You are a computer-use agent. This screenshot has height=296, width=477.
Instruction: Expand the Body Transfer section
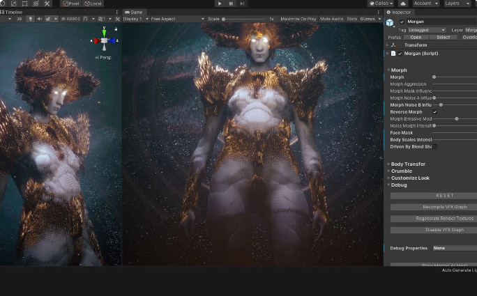point(408,164)
